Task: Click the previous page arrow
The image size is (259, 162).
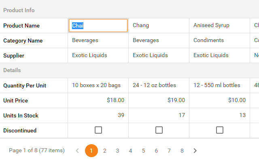Action: [77, 151]
